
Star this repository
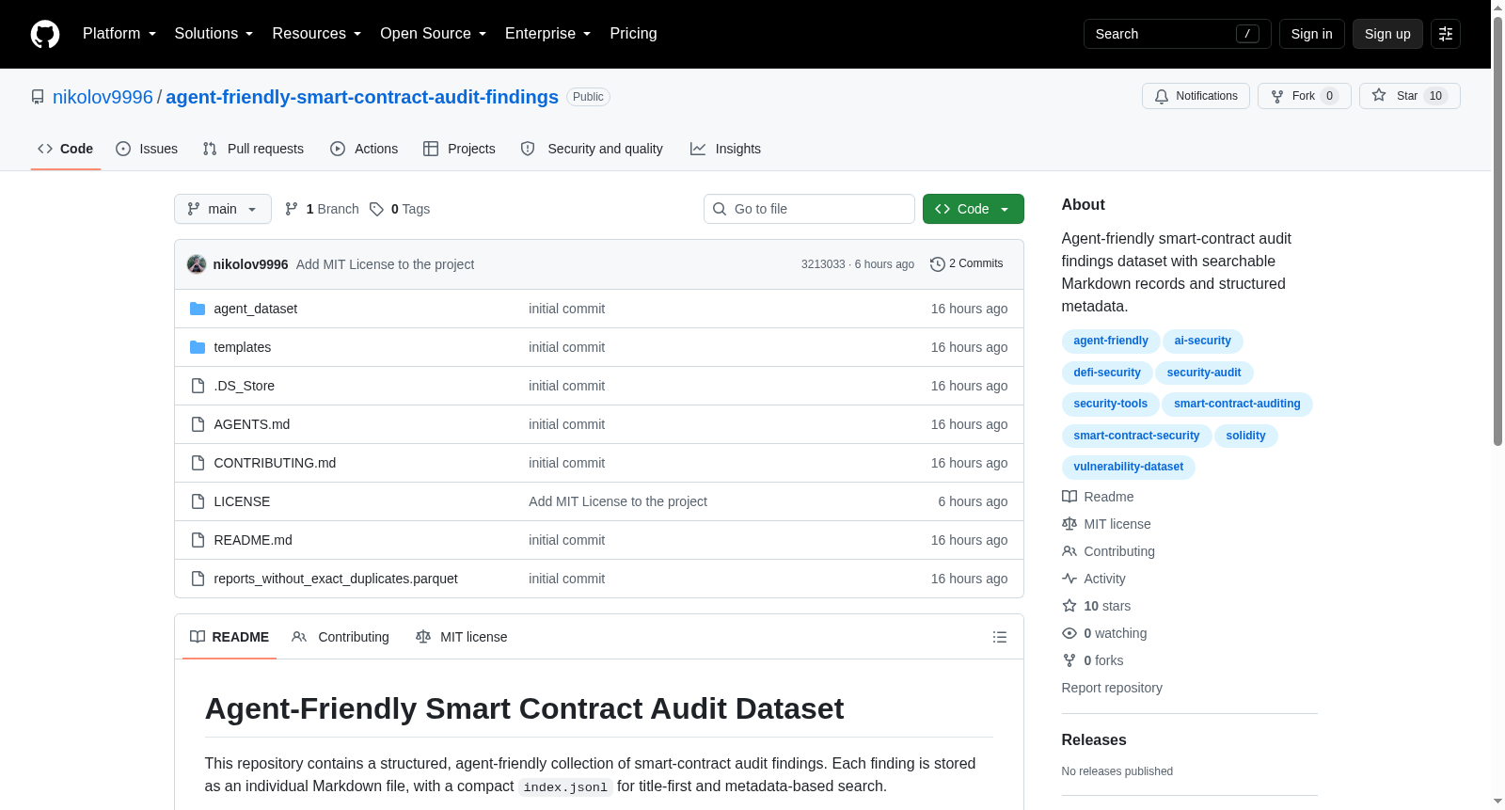click(1409, 96)
